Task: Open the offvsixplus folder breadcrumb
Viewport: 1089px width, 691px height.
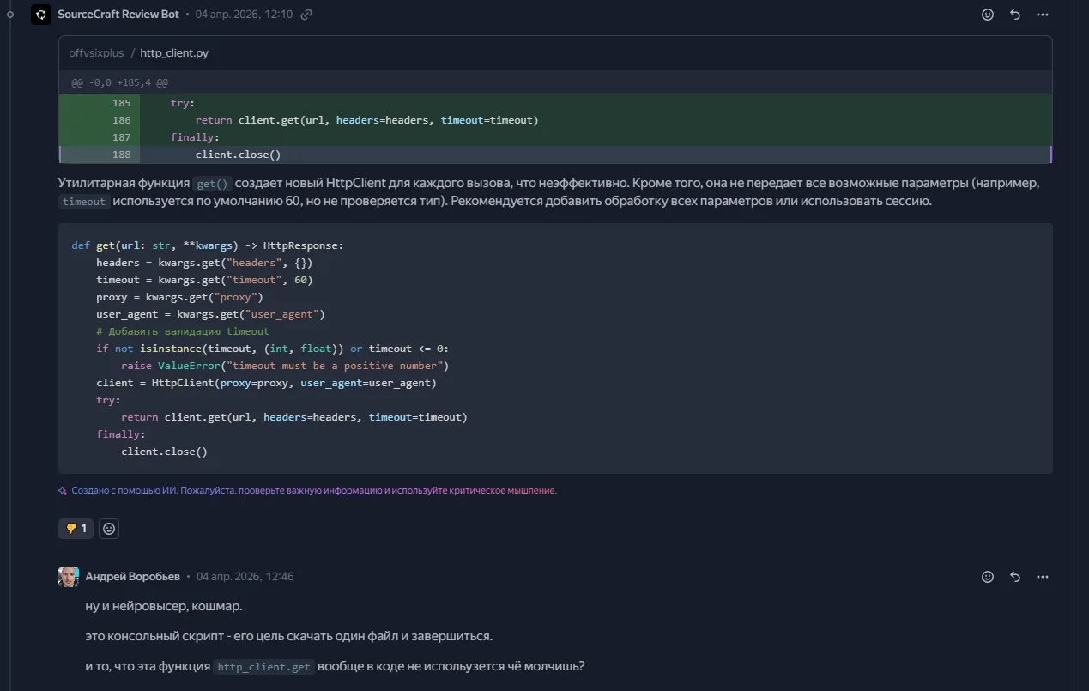Action: pos(96,53)
